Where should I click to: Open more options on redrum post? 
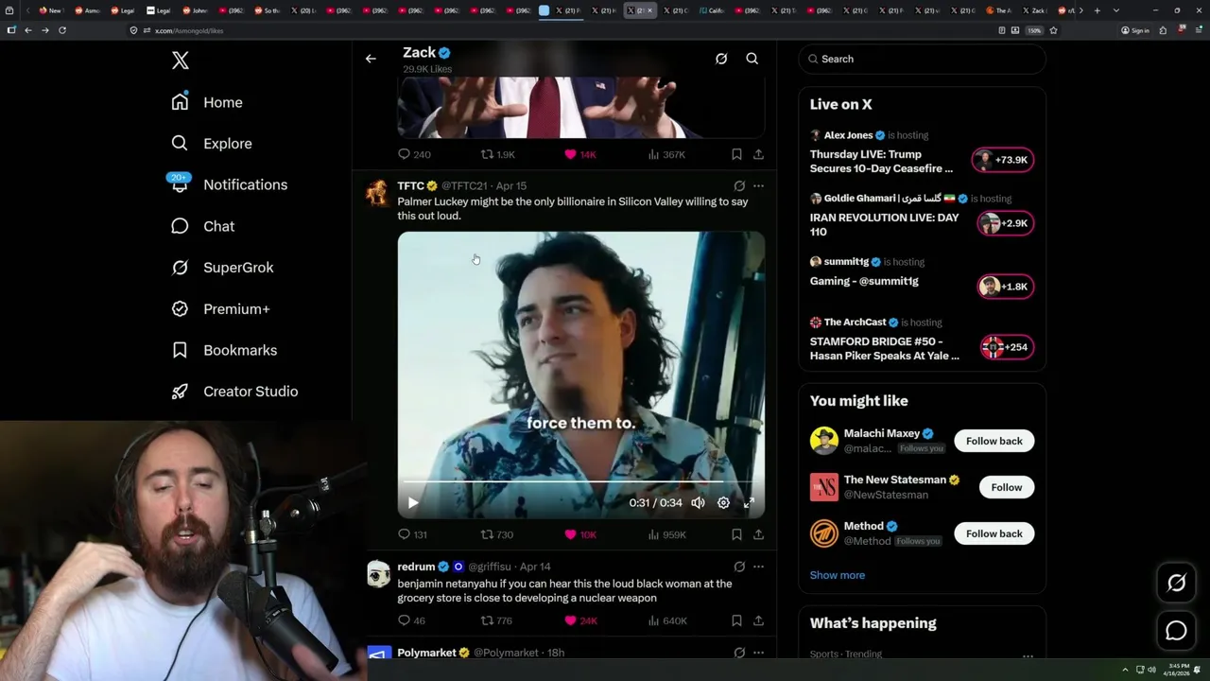758,567
